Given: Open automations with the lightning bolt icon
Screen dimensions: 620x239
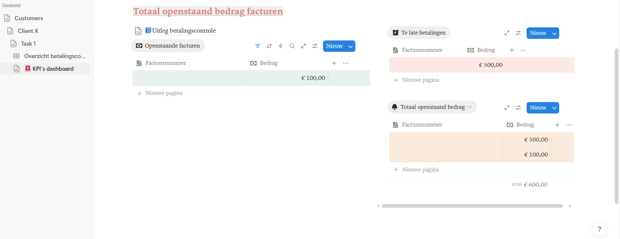Looking at the screenshot, I should point(281,46).
